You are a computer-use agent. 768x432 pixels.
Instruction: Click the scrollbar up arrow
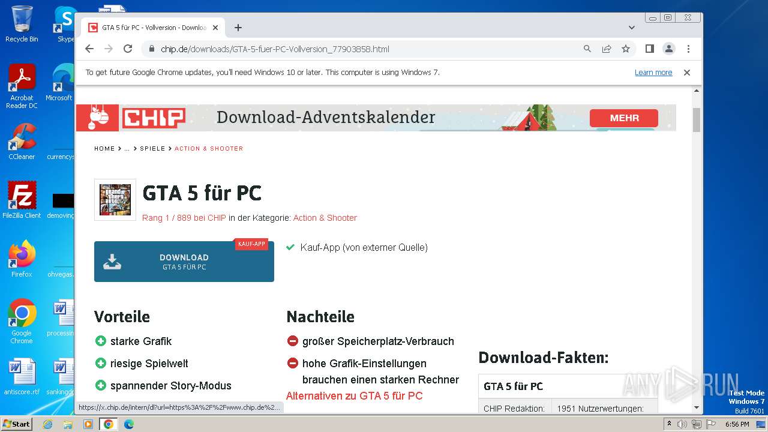tap(697, 91)
